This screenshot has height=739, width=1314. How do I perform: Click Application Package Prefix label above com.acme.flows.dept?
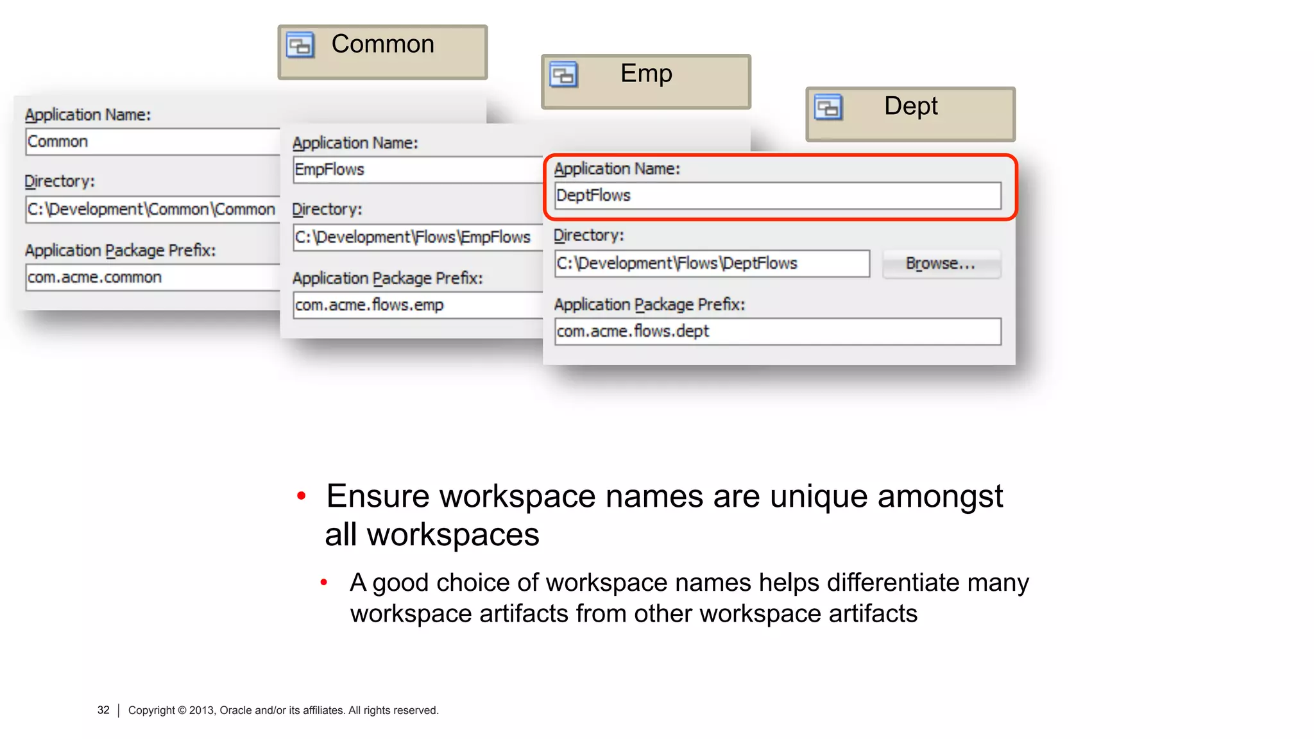(649, 305)
